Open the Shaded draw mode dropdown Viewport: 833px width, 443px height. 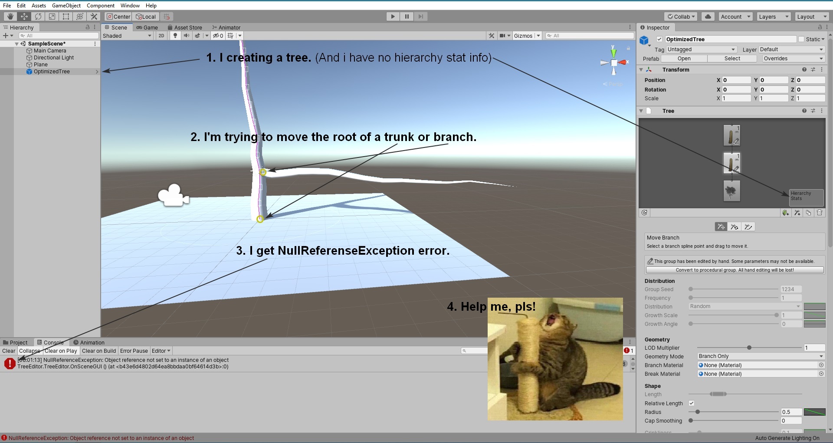pos(126,36)
